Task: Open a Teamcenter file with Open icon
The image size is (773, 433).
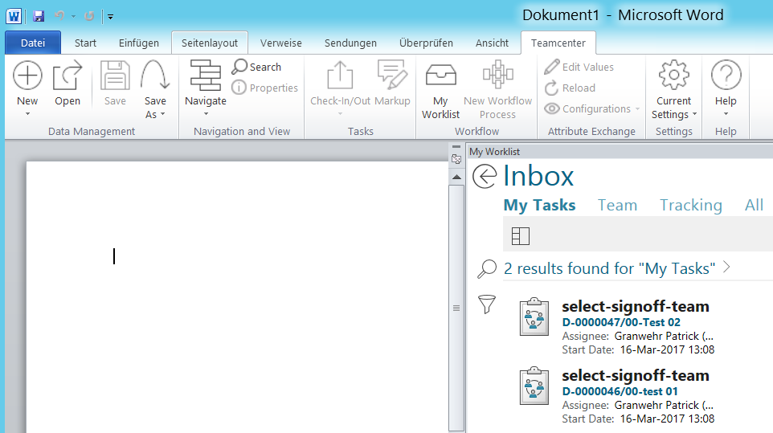Action: click(67, 77)
